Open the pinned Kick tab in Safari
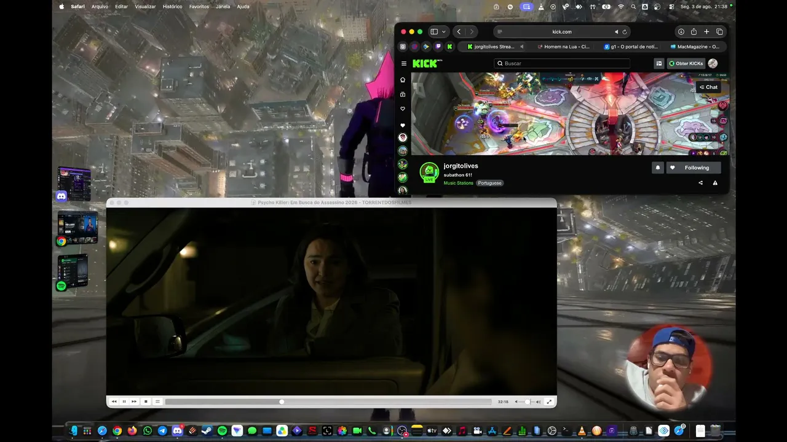Screen dimensions: 787x442 pos(449,47)
